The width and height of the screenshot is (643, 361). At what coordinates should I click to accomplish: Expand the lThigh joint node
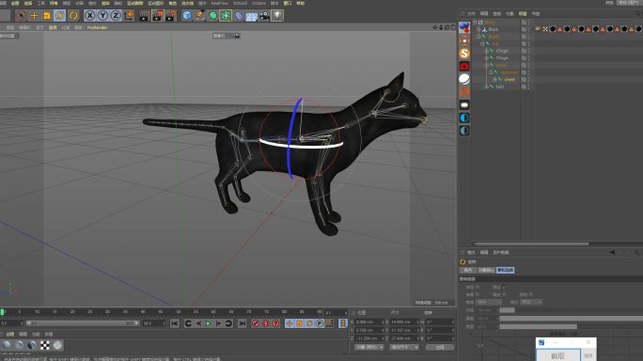[486, 58]
